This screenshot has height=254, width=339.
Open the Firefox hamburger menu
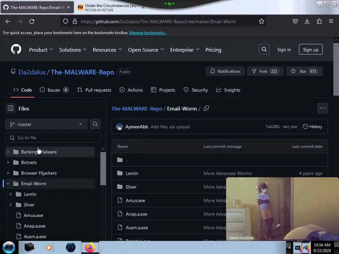(331, 21)
